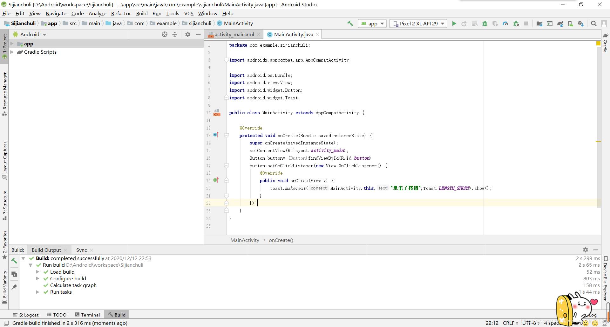Image resolution: width=610 pixels, height=327 pixels.
Task: Click the CRLF line separator selector
Action: coord(511,323)
